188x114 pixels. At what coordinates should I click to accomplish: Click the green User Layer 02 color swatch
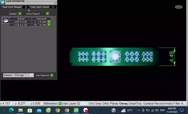pyautogui.click(x=60, y=103)
